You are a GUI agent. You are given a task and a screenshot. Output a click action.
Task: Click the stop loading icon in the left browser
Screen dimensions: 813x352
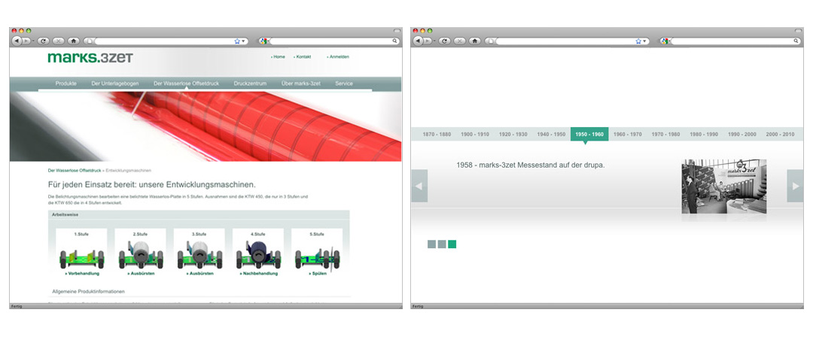click(59, 41)
